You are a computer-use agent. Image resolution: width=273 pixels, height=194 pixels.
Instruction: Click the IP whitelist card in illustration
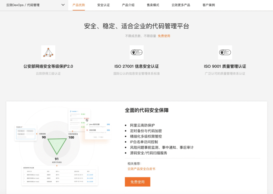26,133
